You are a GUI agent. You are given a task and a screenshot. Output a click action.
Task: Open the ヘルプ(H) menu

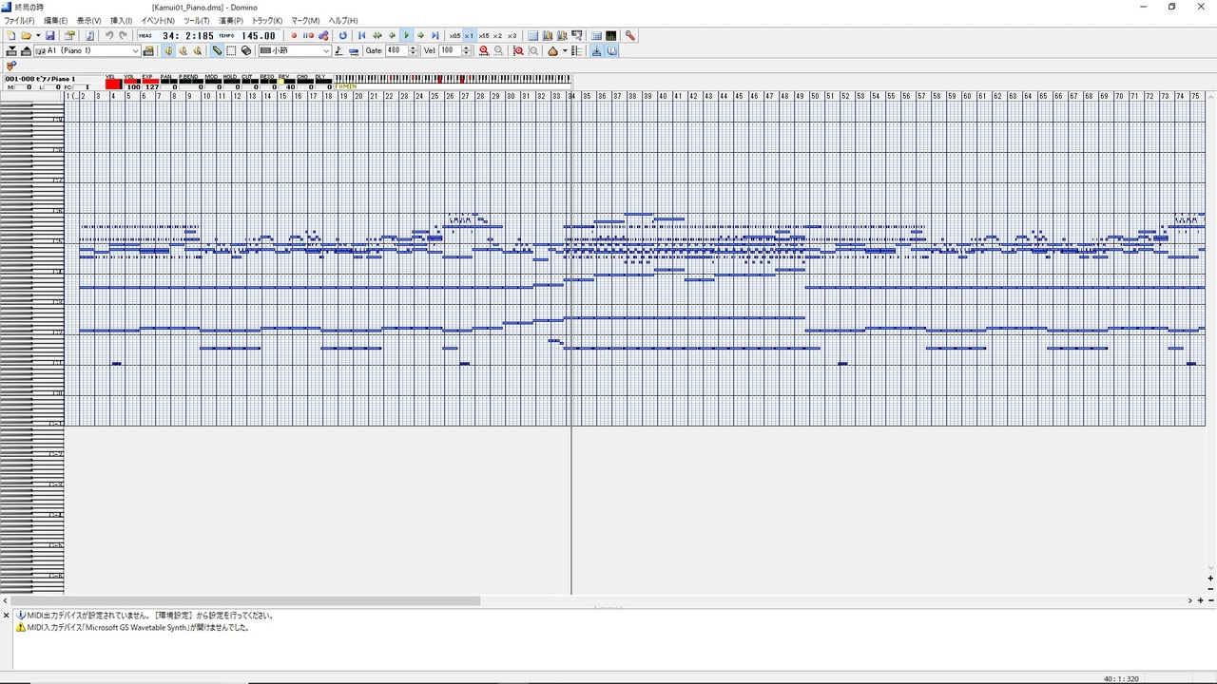343,20
